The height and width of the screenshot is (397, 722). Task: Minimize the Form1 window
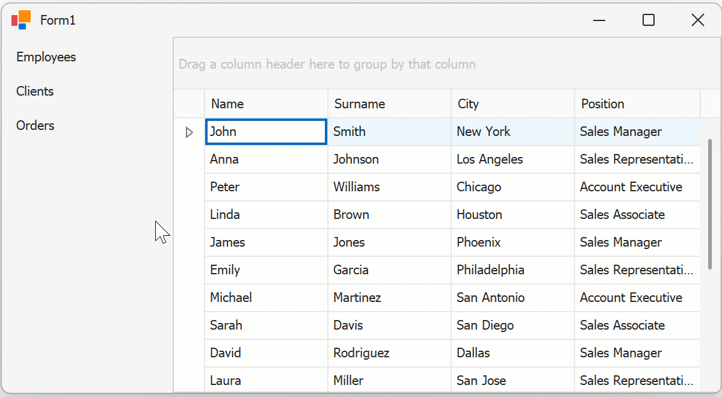click(x=599, y=20)
